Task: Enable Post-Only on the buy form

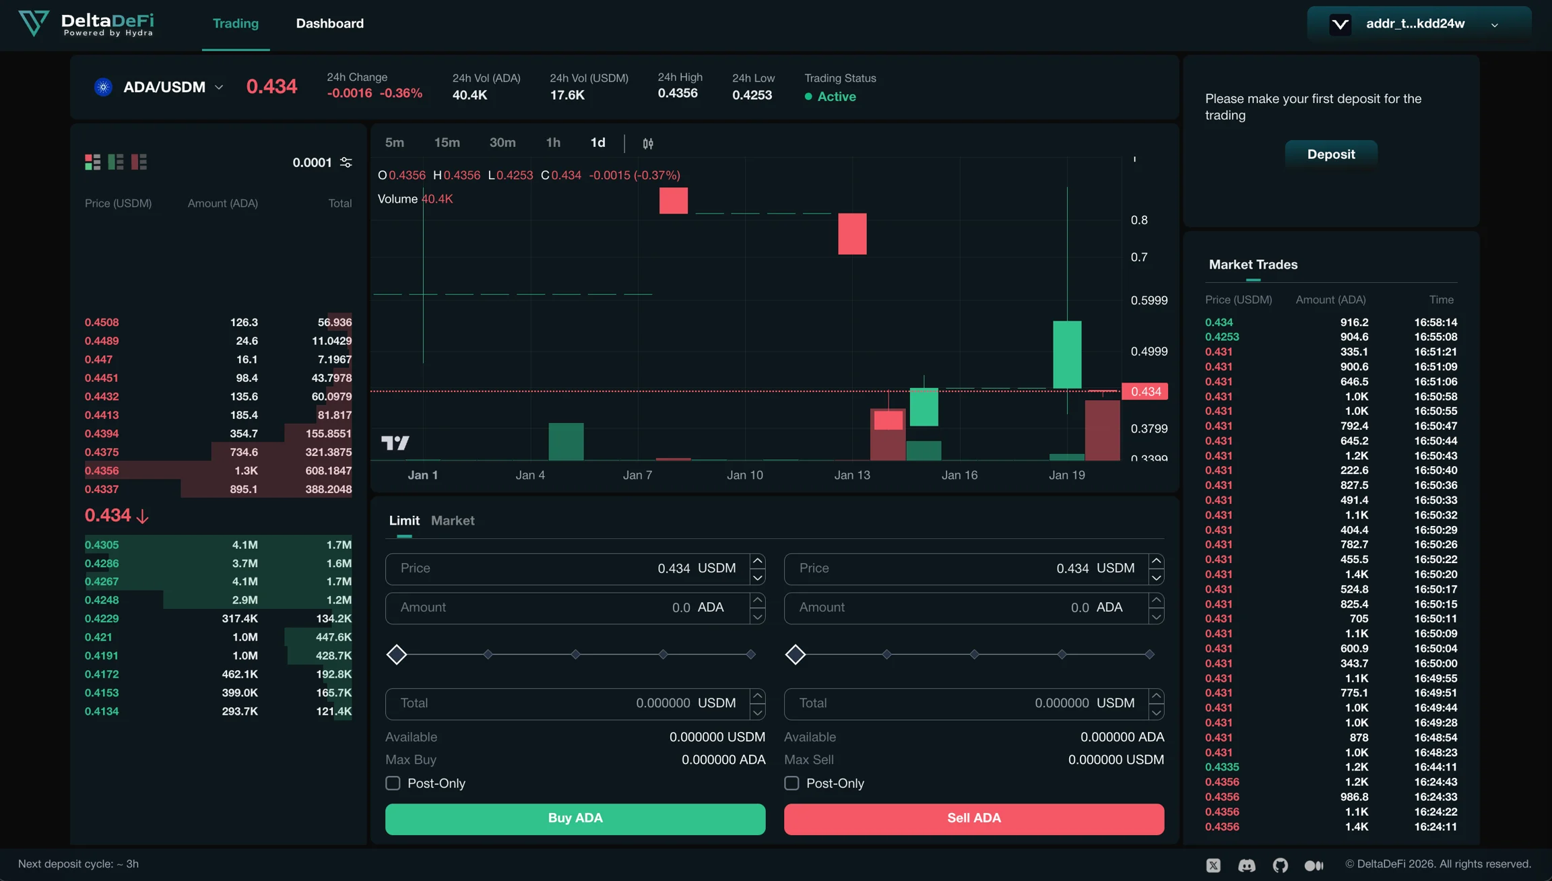Action: coord(393,783)
